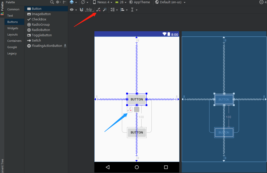This screenshot has width=267, height=173.
Task: Pick the Button widget in palette
Action: tap(46, 9)
